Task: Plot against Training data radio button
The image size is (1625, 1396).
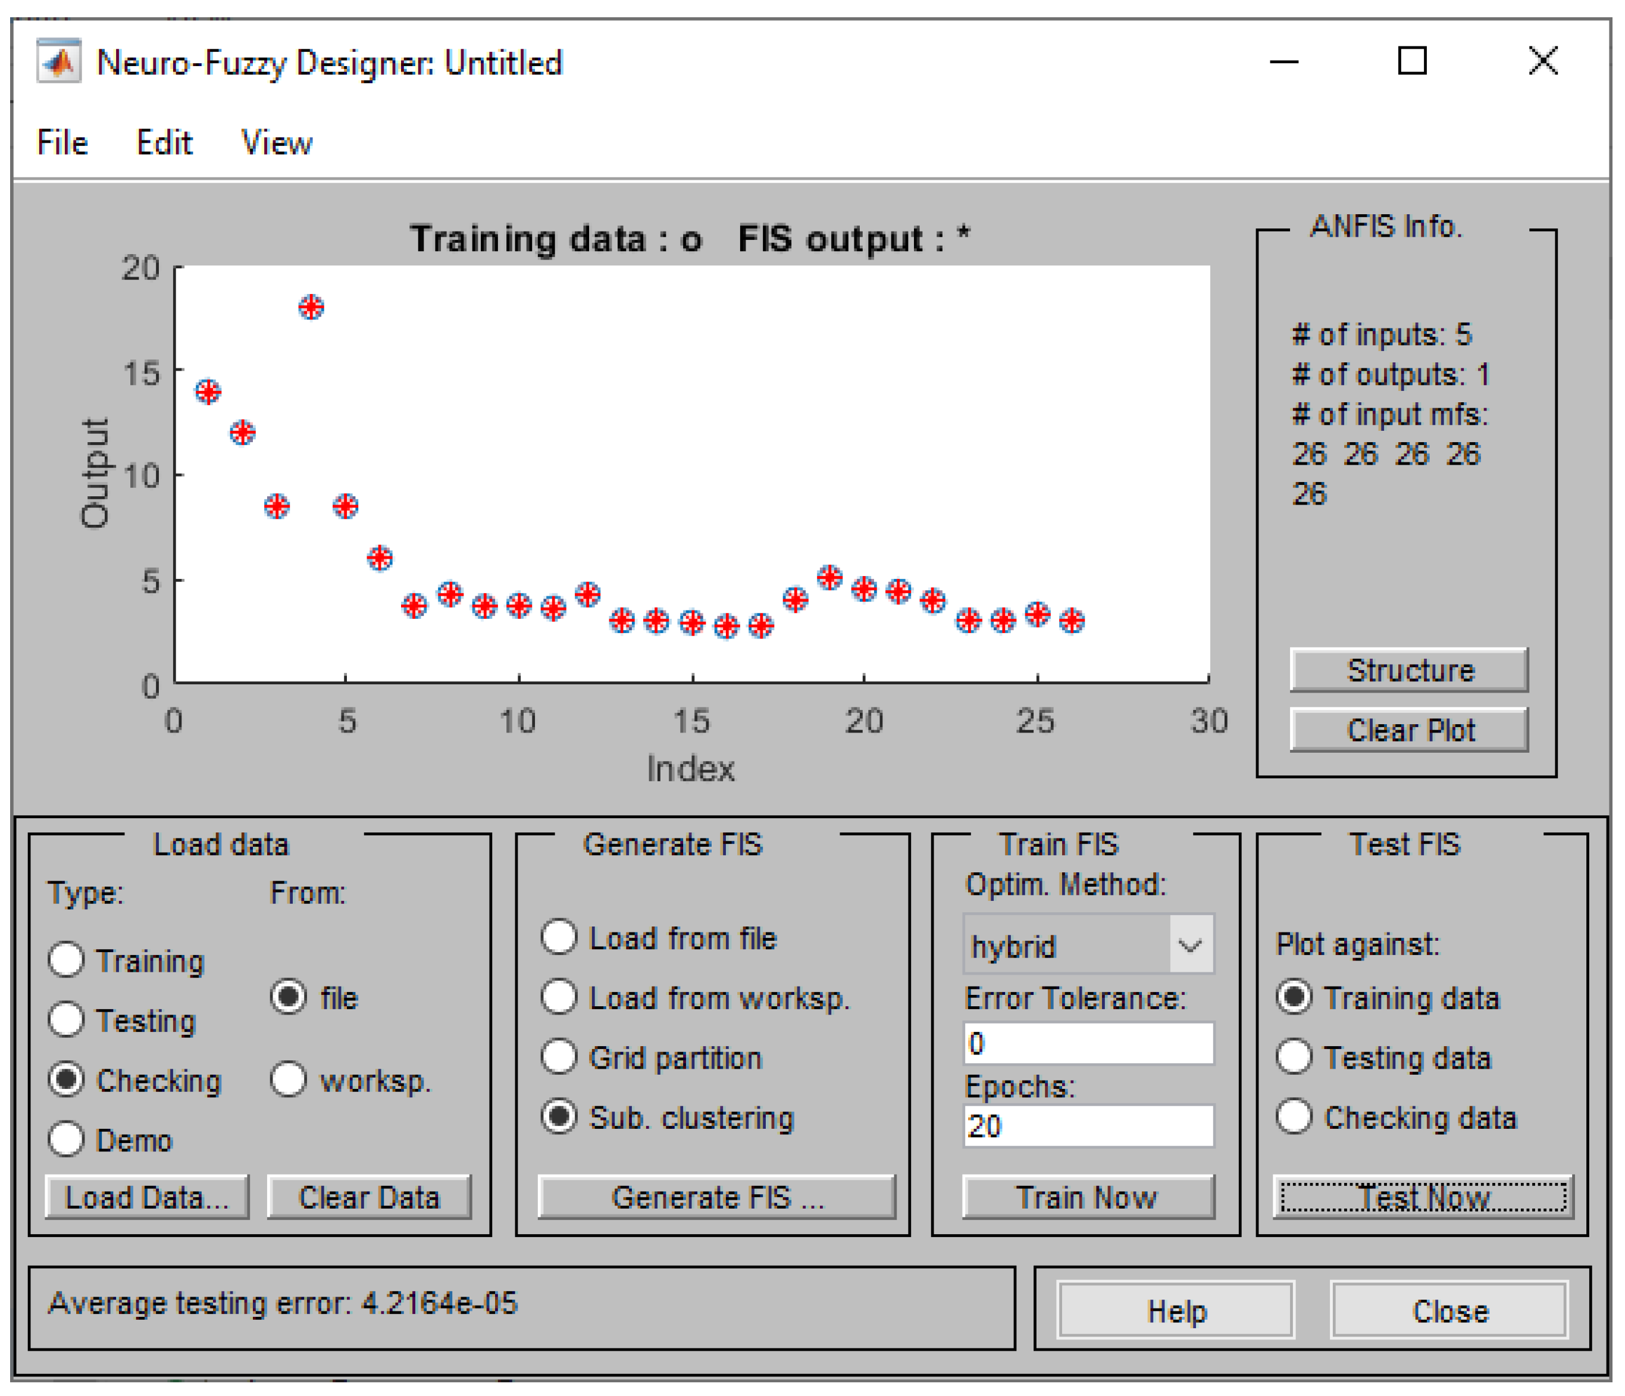Action: [x=1293, y=997]
